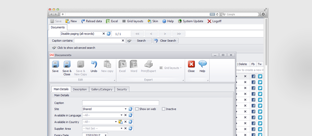
Task: Click the browser reload icon
Action: coord(217,14)
